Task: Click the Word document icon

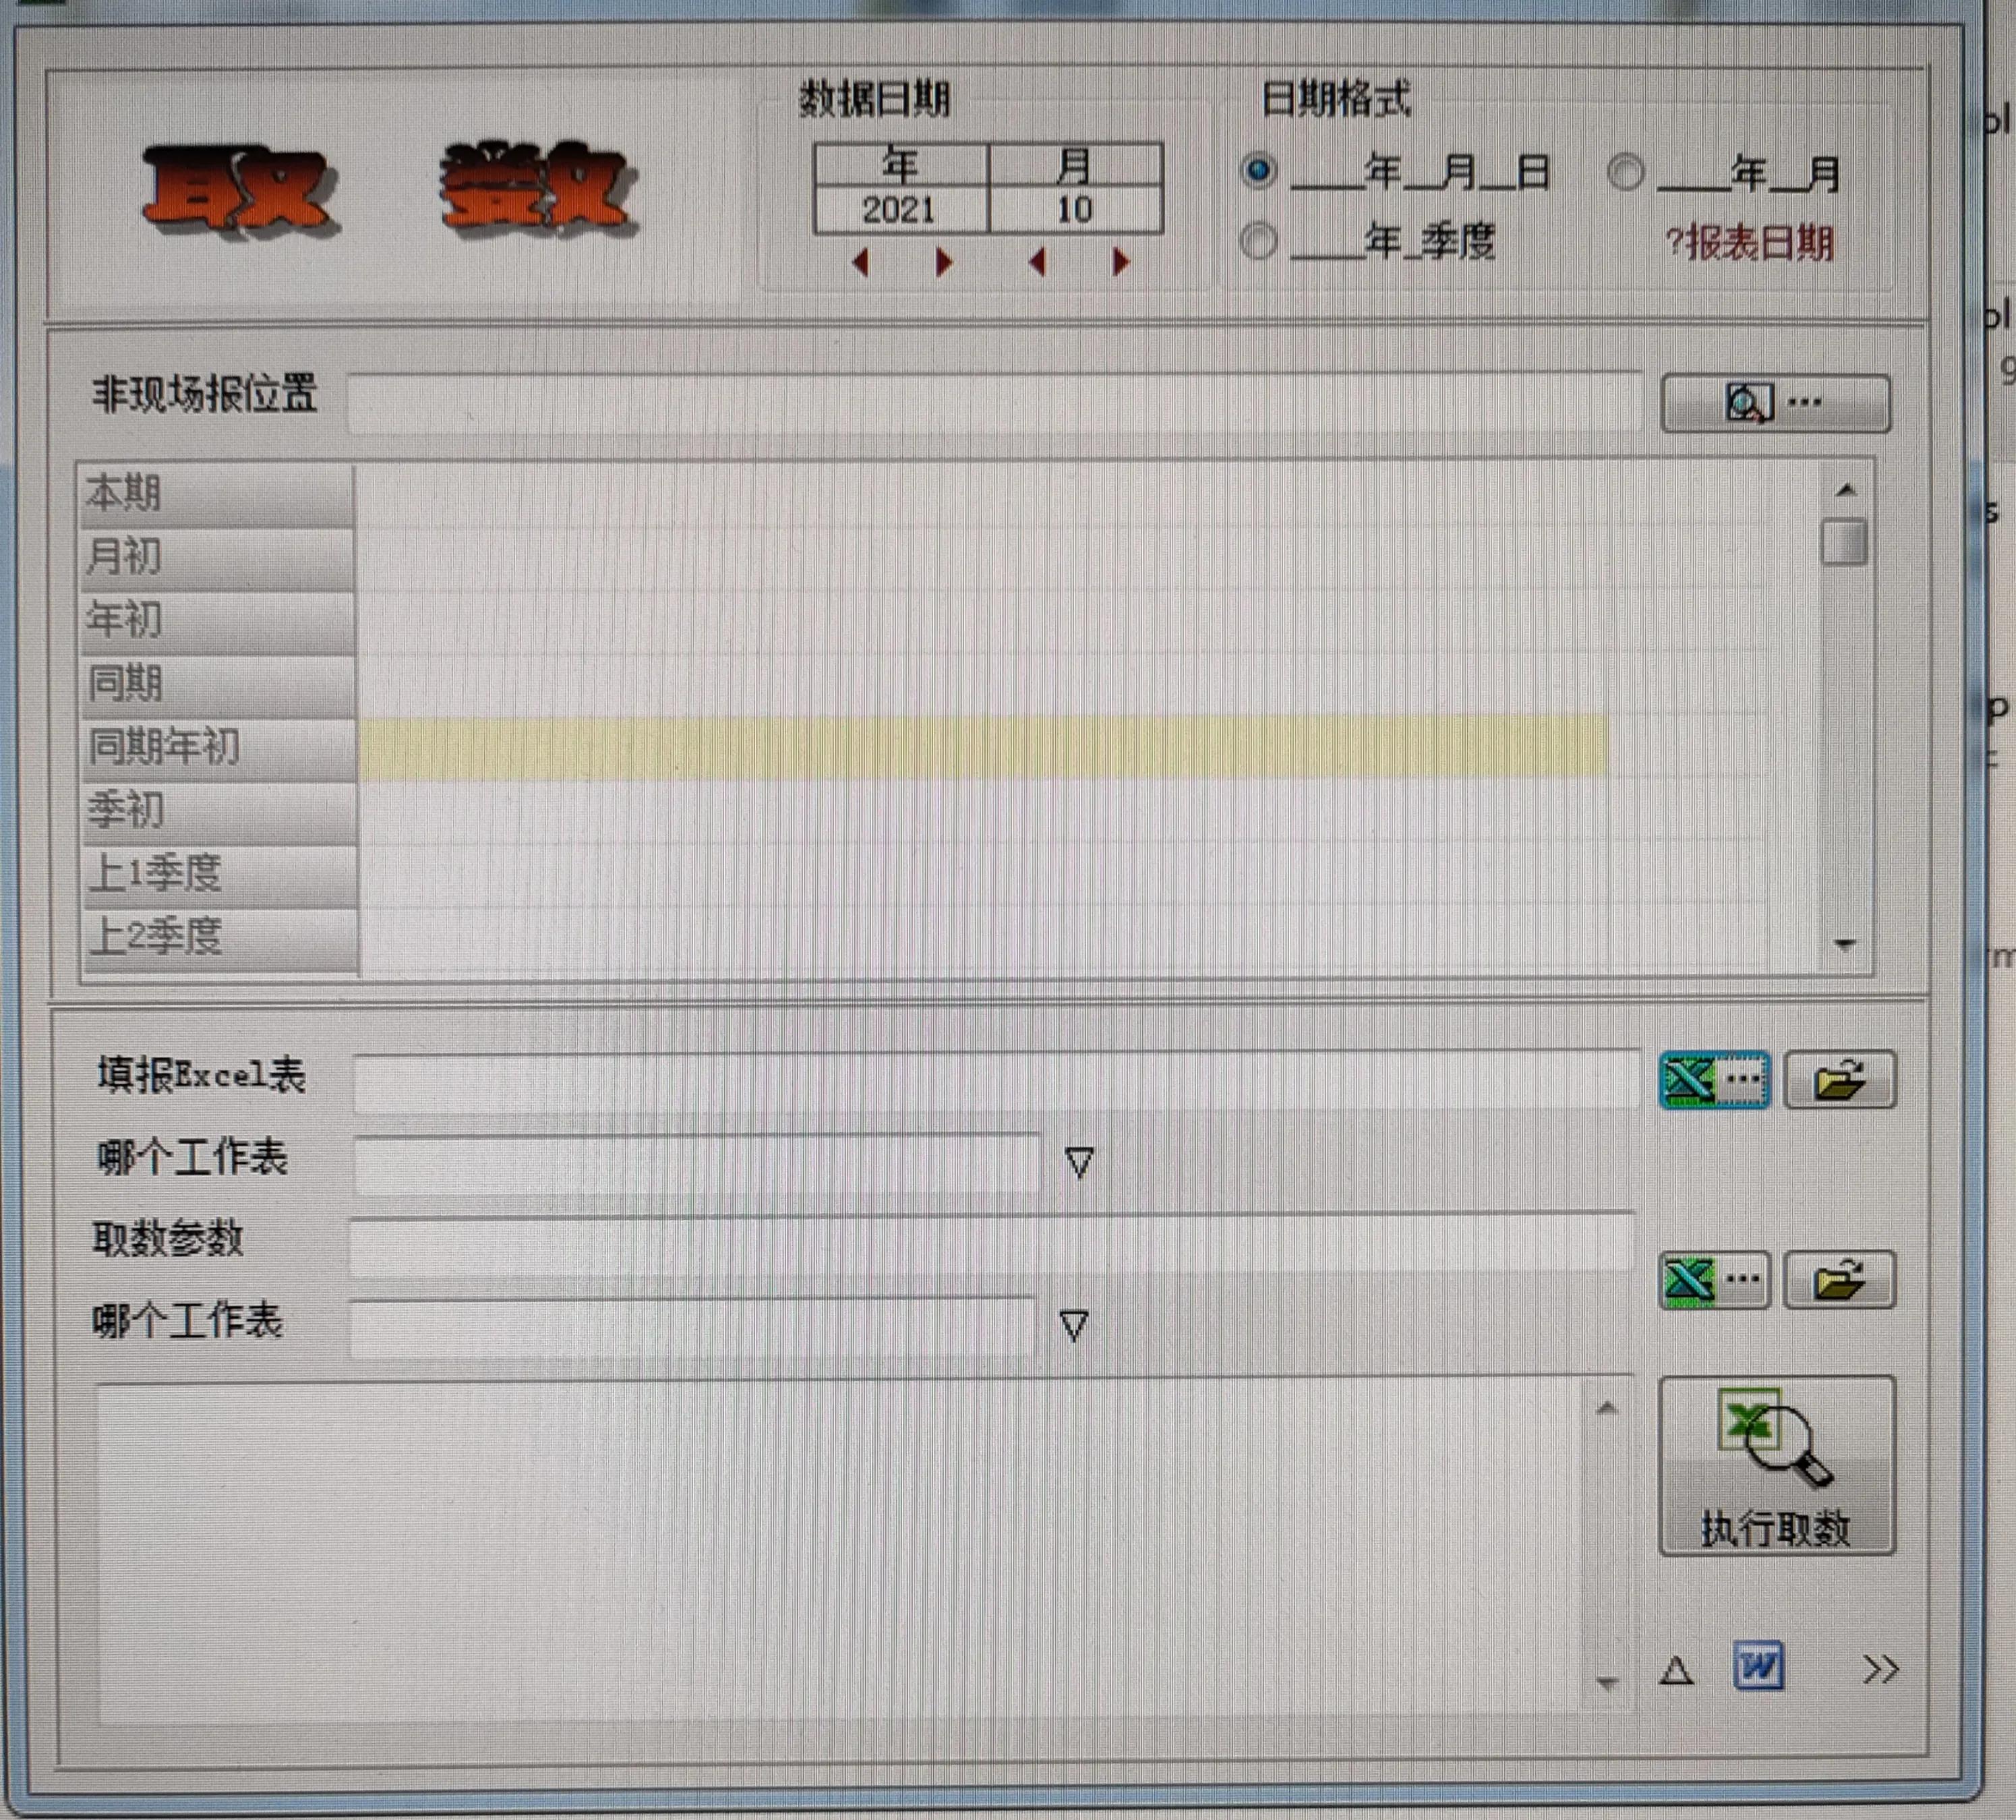Action: coord(1757,1667)
